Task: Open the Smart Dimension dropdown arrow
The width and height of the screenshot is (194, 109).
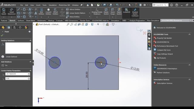Action: click(12, 17)
